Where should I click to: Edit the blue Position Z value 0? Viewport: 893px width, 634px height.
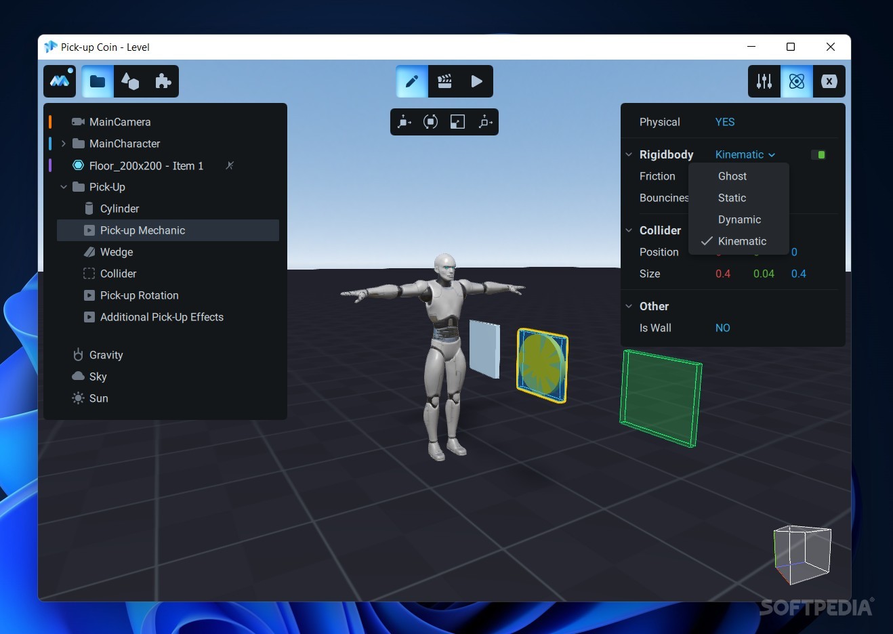(794, 252)
